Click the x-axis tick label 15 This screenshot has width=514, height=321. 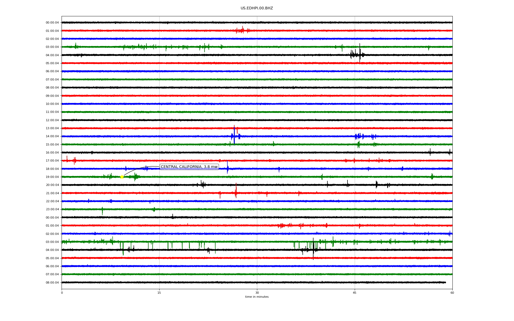tap(159, 293)
